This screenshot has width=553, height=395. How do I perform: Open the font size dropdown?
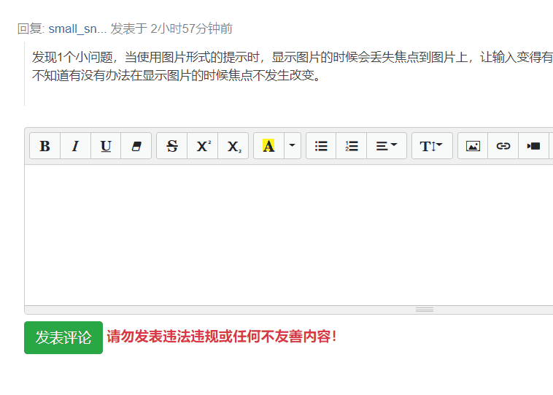(x=432, y=146)
